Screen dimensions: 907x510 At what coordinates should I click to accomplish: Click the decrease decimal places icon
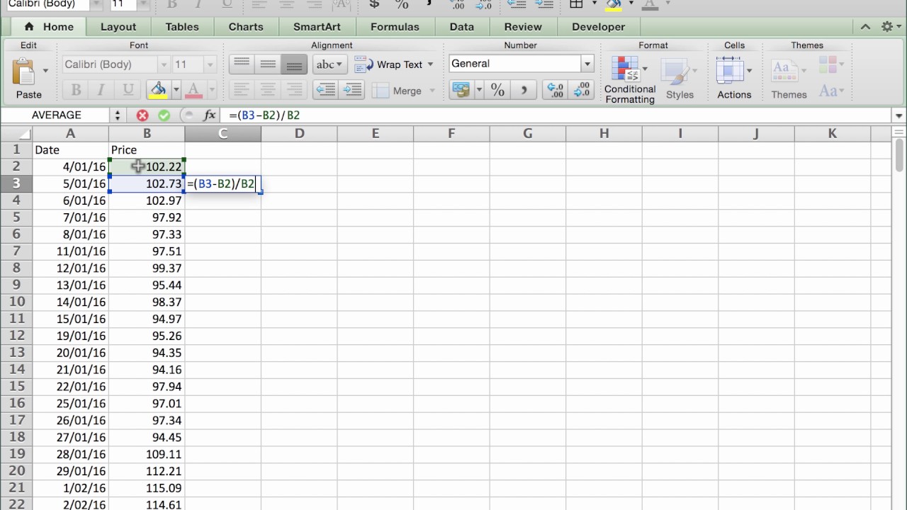point(581,90)
